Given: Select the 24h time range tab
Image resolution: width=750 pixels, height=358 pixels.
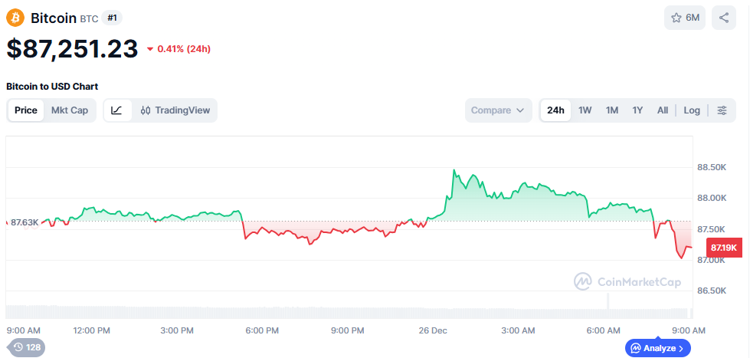Looking at the screenshot, I should click(555, 110).
